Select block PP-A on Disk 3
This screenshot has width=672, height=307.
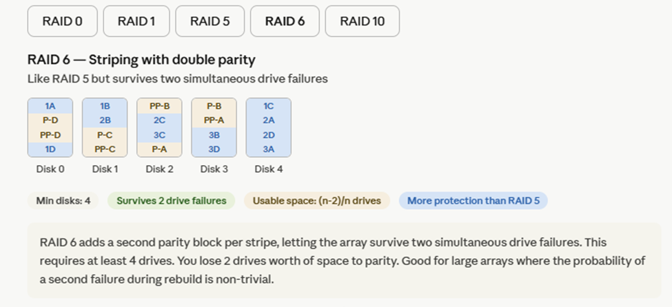[x=214, y=120]
